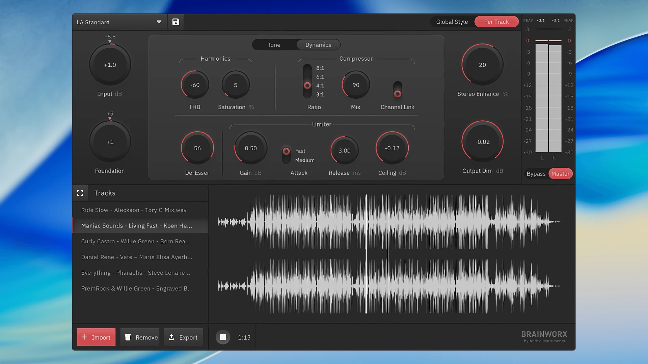Viewport: 648px width, 364px height.
Task: Click the plus icon on Import
Action: coord(84,337)
